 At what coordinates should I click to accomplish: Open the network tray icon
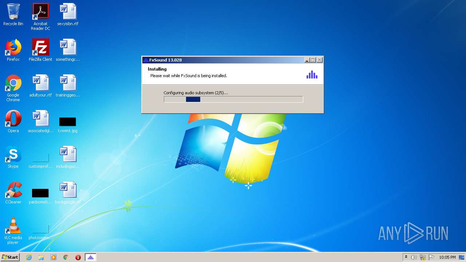pos(423,257)
